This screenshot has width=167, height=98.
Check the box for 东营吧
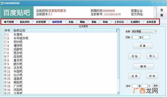tap(5, 35)
